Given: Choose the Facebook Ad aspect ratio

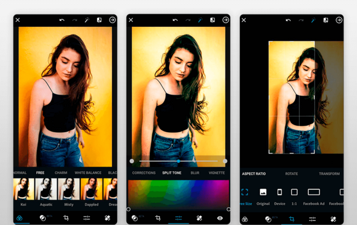Looking at the screenshot, I should click(314, 192).
